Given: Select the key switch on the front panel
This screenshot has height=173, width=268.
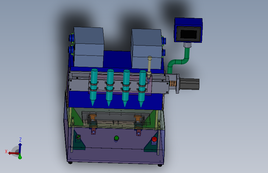Looking at the screenshot, I should [x=78, y=137].
